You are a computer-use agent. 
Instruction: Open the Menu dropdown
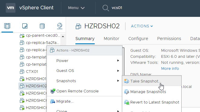(x=76, y=8)
